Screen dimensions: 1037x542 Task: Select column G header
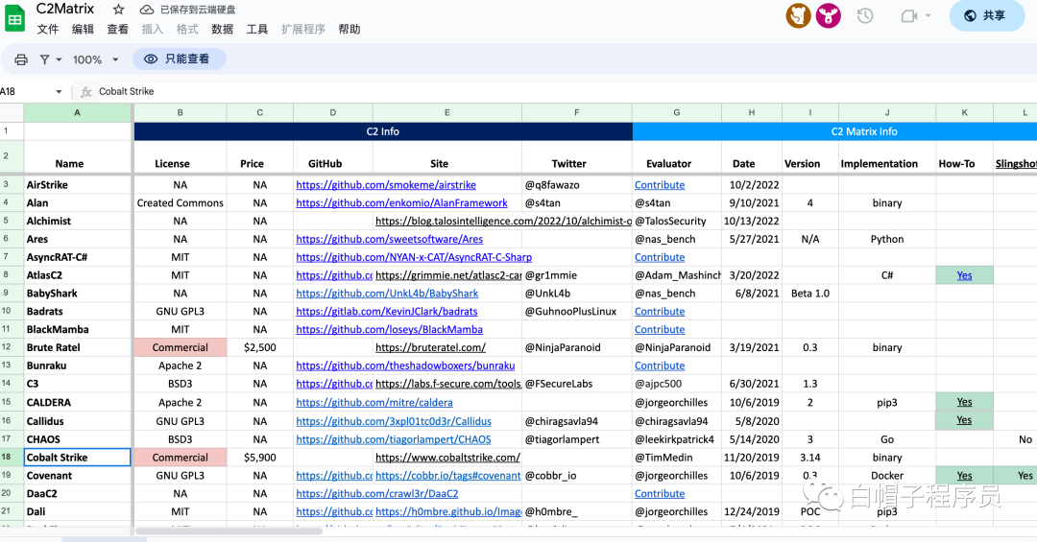pos(677,113)
